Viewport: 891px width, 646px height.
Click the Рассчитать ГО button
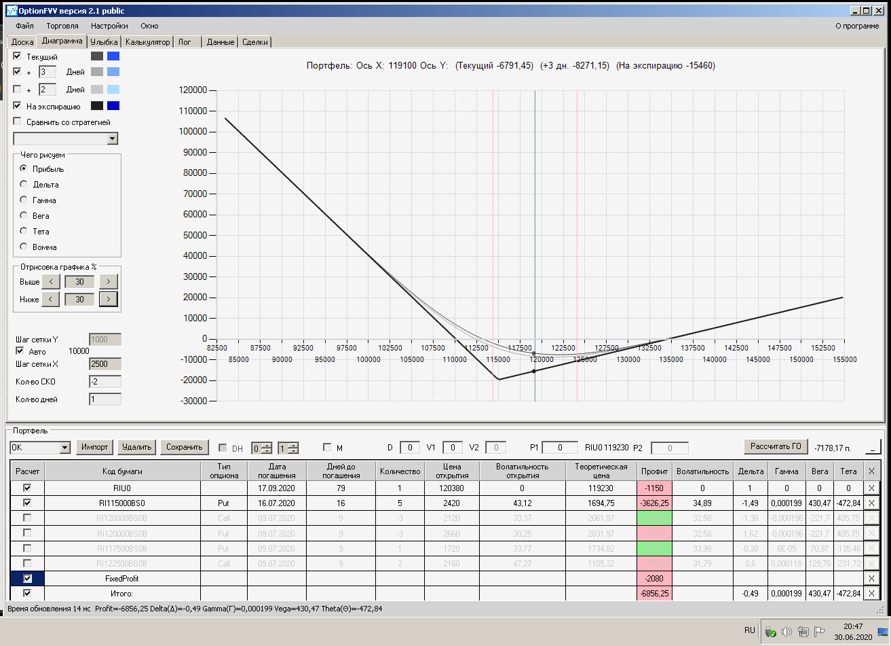click(x=777, y=446)
